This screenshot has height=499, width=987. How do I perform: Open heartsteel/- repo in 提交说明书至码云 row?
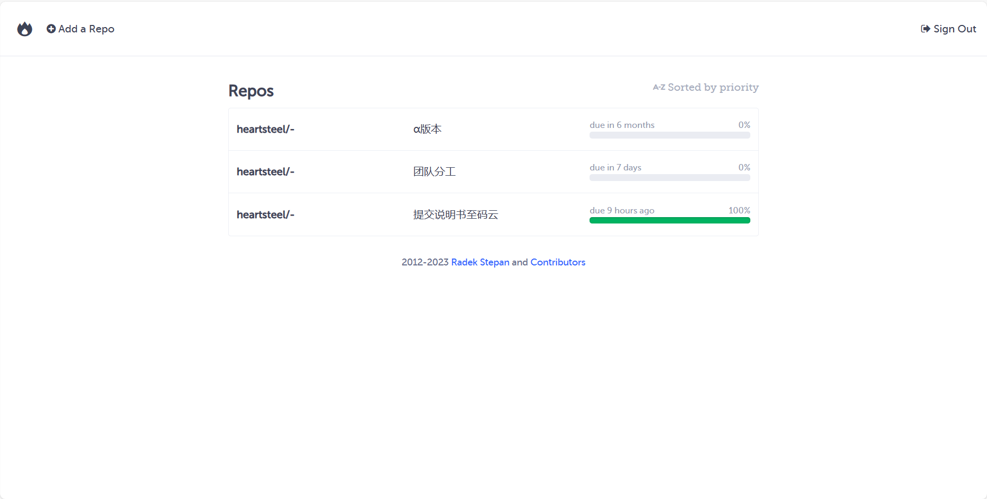265,214
